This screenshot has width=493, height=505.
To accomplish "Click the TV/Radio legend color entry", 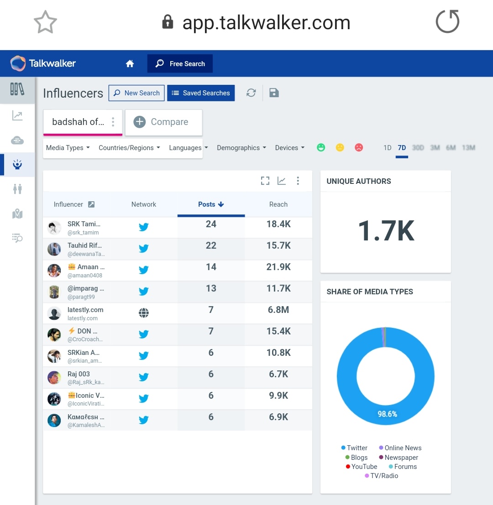I will [381, 476].
